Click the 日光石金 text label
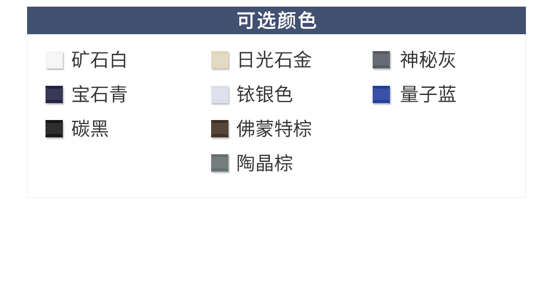The height and width of the screenshot is (286, 552). coord(274,60)
